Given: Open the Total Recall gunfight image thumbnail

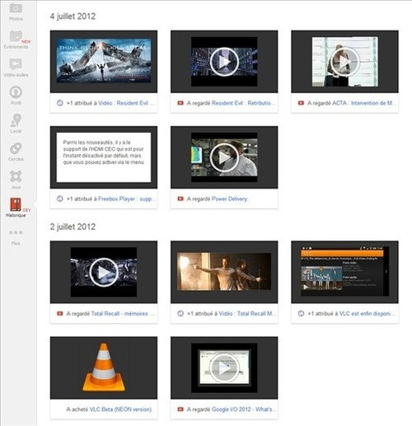Looking at the screenshot, I should pos(224,272).
